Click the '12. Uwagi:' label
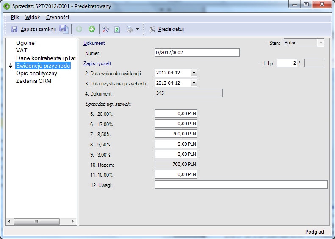Viewport: 335px width, 239px height. (102, 185)
